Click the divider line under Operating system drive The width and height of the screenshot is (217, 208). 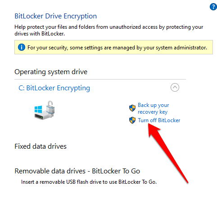[x=100, y=79]
